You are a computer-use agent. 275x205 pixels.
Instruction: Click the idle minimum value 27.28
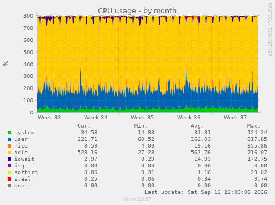tap(146, 153)
